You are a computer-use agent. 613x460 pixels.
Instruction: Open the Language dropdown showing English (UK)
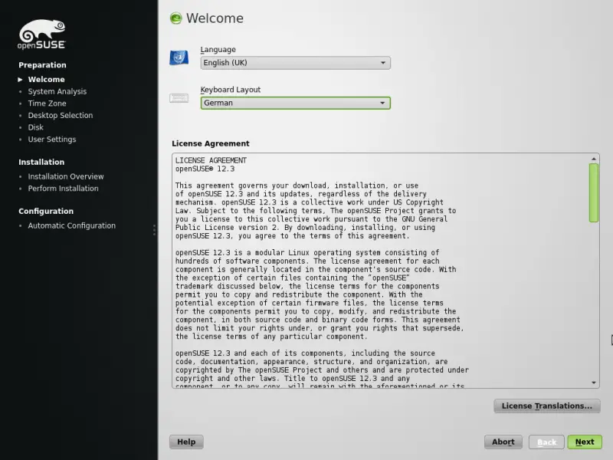click(295, 63)
